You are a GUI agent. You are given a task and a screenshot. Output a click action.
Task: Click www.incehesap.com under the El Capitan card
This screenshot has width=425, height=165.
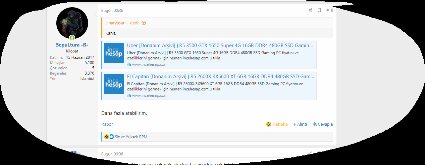pyautogui.click(x=150, y=95)
